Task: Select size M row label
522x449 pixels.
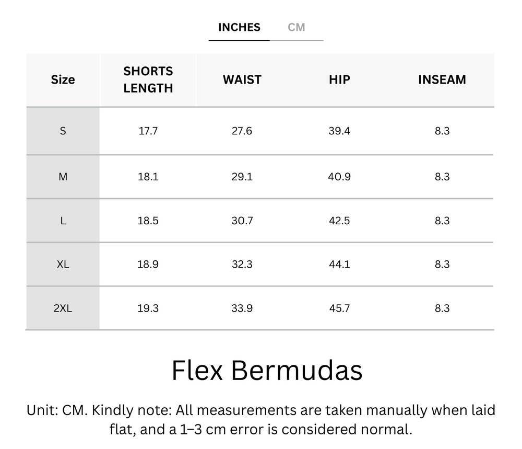Action: click(x=63, y=177)
